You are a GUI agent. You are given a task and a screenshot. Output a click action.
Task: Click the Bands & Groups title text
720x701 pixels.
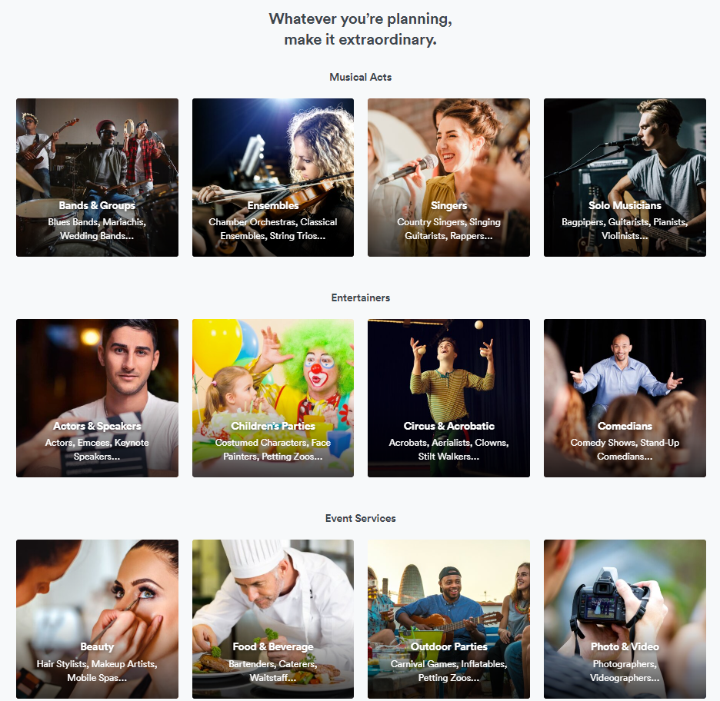coord(97,205)
